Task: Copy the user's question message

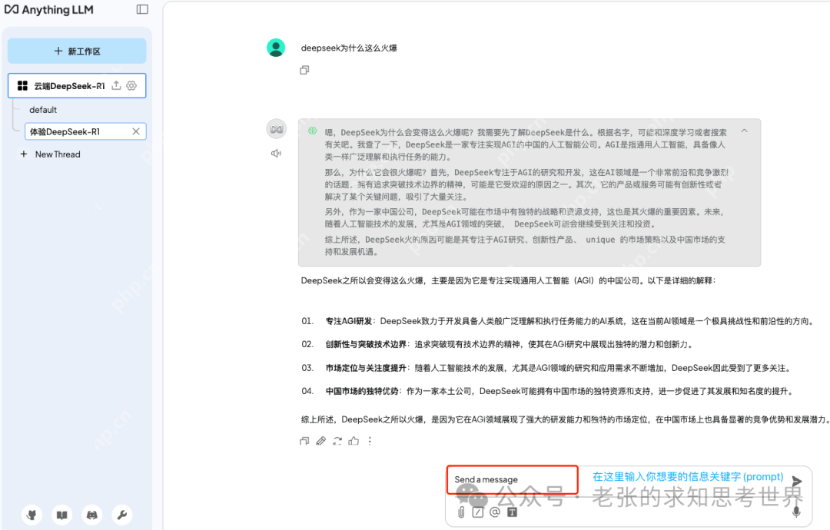Action: tap(304, 70)
